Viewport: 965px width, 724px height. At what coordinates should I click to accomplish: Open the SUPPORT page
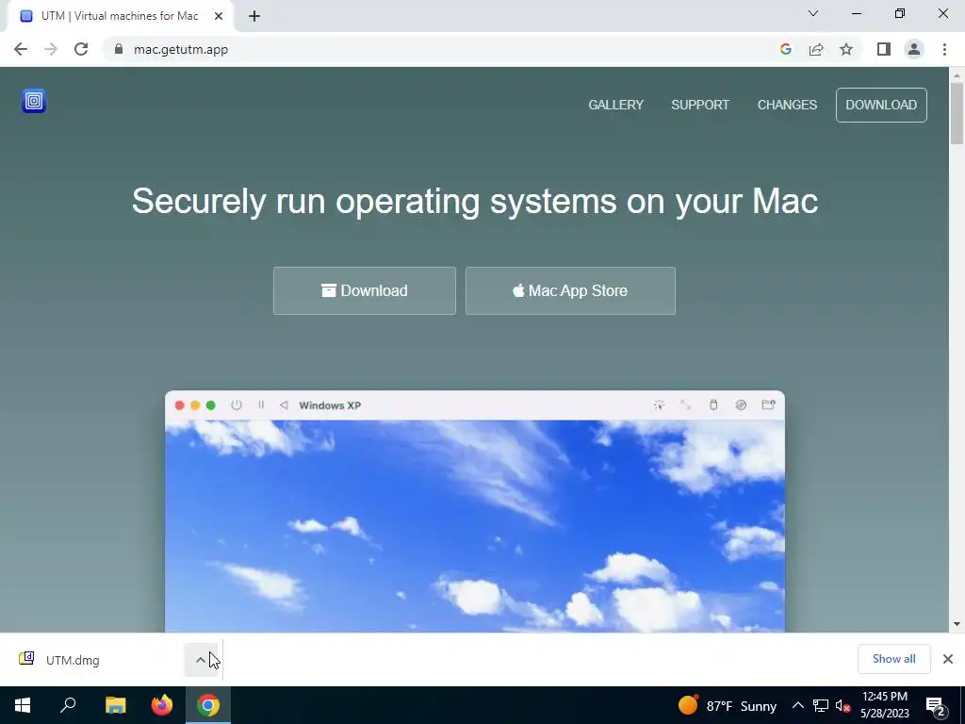[x=700, y=105]
